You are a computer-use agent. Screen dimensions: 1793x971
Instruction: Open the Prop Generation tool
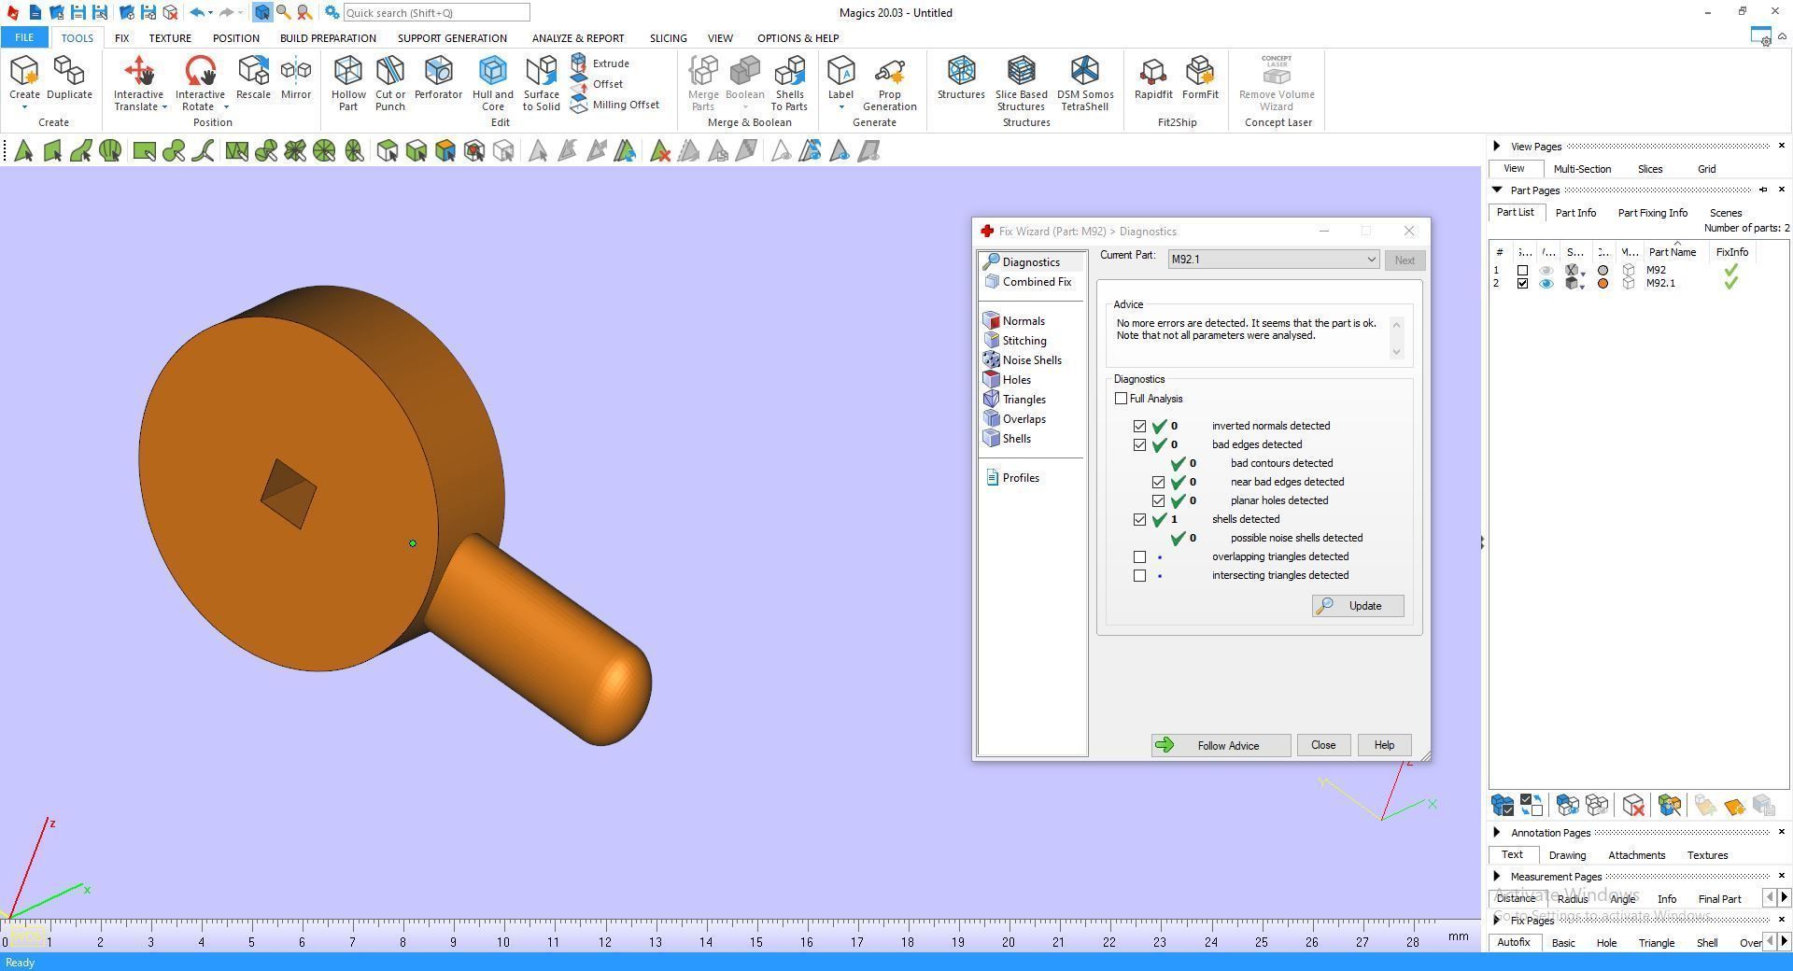click(889, 82)
